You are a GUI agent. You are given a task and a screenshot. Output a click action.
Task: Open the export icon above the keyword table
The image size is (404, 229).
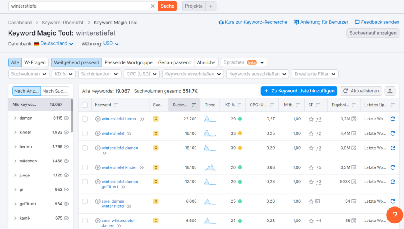[x=390, y=91]
